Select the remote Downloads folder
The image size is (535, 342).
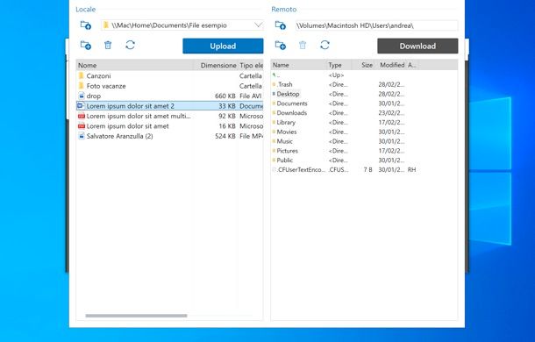point(345,112)
